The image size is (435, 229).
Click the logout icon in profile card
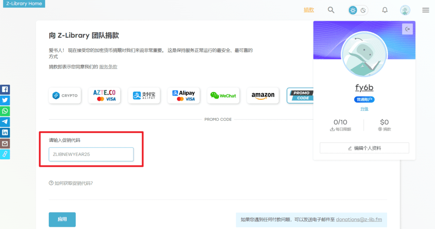pos(407,29)
